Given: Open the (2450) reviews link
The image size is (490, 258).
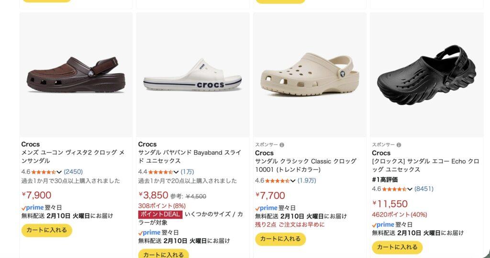Looking at the screenshot, I should 73,172.
